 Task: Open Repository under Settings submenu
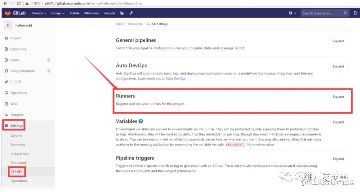pyautogui.click(x=19, y=163)
